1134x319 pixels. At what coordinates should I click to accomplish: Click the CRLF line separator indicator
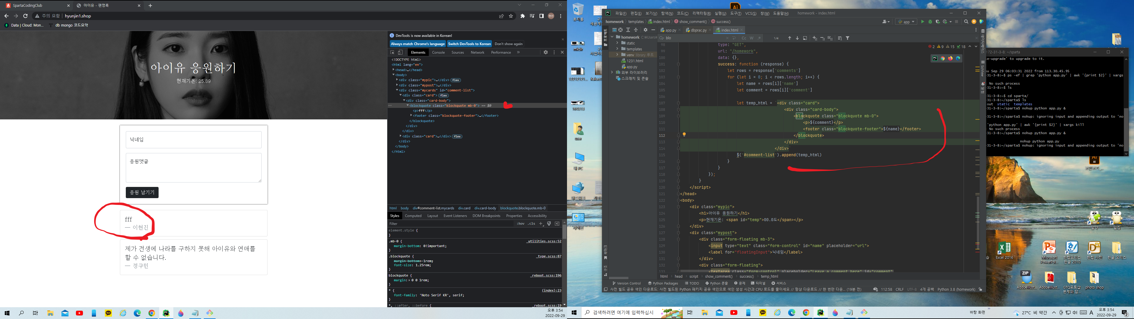click(x=899, y=290)
